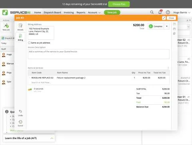Open the dropdown in the background right panel
The height and width of the screenshot is (145, 192).
[x=188, y=27]
